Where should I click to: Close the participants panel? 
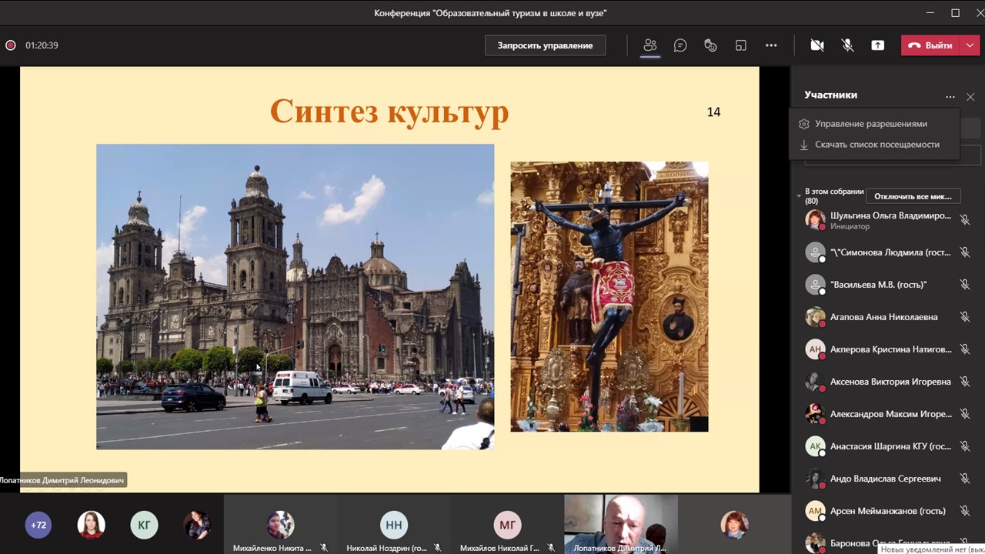pos(970,97)
